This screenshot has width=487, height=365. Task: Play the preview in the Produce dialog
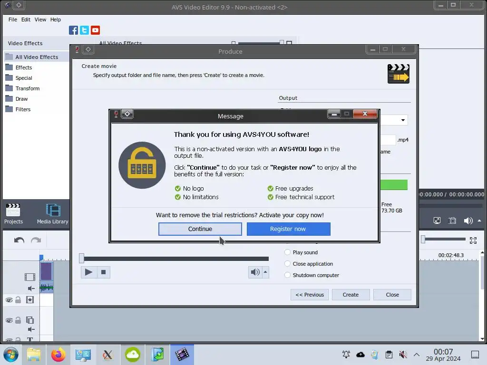(x=89, y=272)
